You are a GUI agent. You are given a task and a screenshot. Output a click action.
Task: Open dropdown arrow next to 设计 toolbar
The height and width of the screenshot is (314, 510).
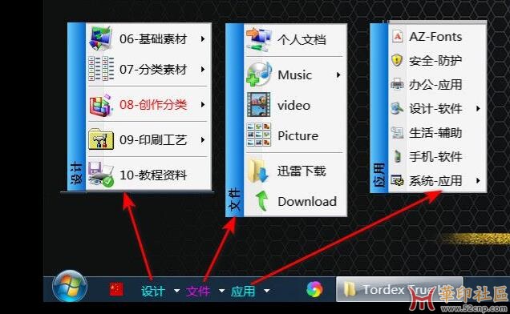[176, 290]
